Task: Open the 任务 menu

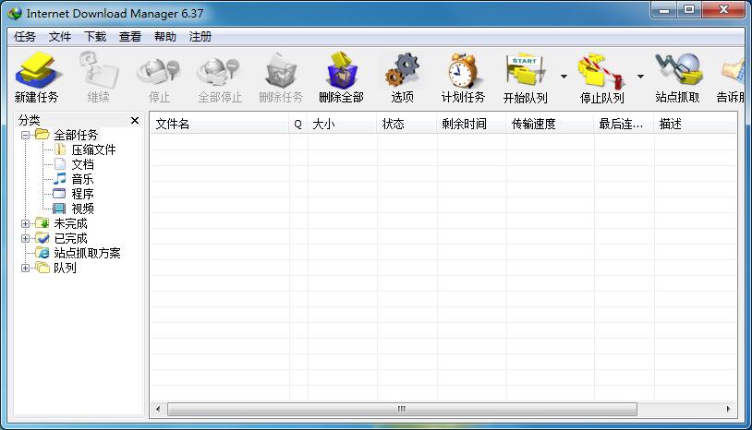Action: 25,37
